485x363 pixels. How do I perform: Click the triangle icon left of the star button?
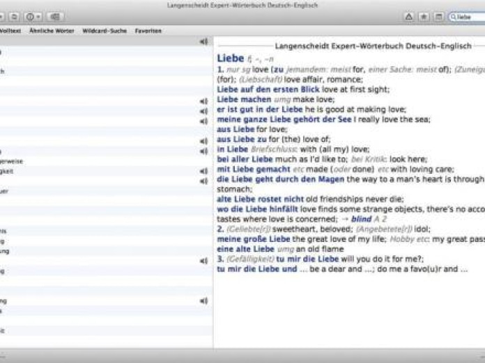pyautogui.click(x=408, y=17)
